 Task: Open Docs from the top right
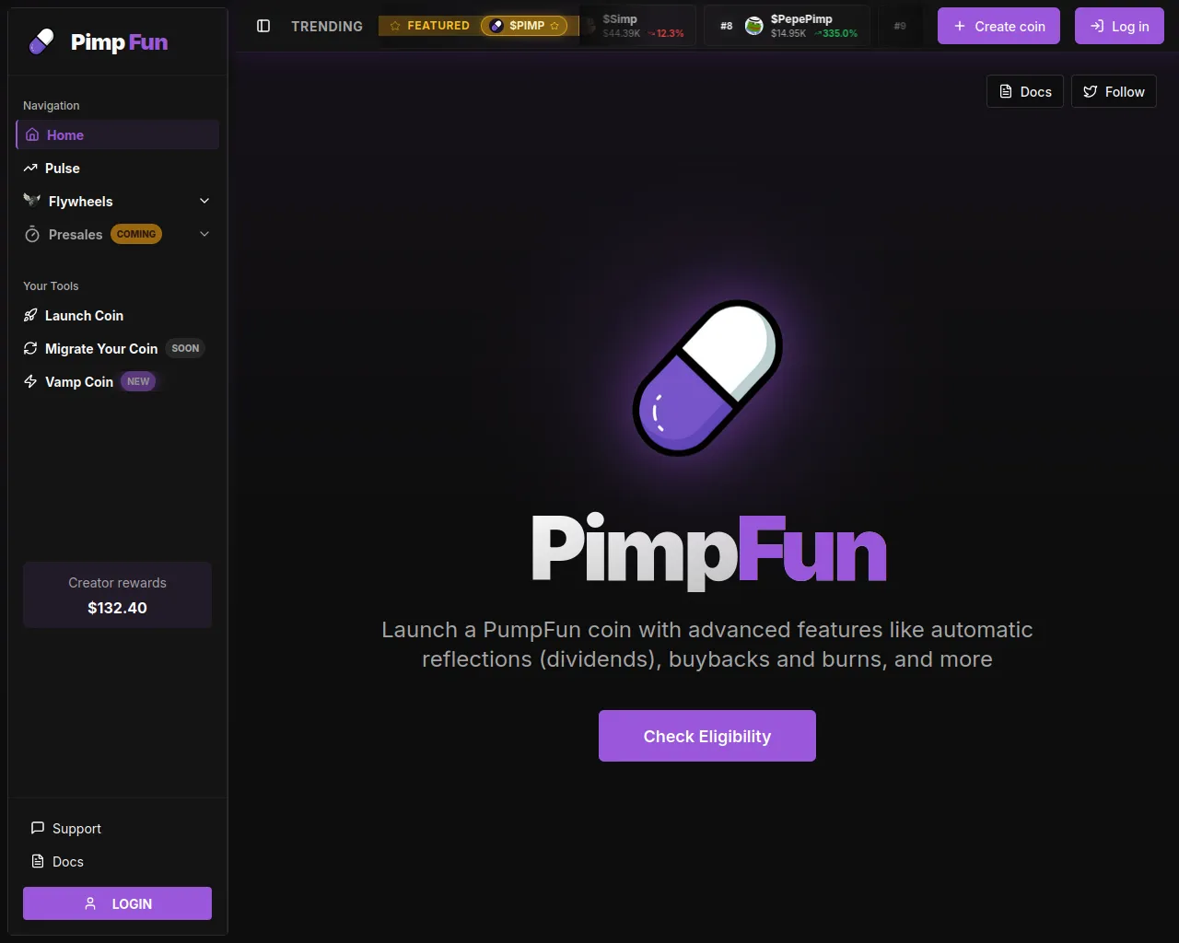click(1025, 91)
